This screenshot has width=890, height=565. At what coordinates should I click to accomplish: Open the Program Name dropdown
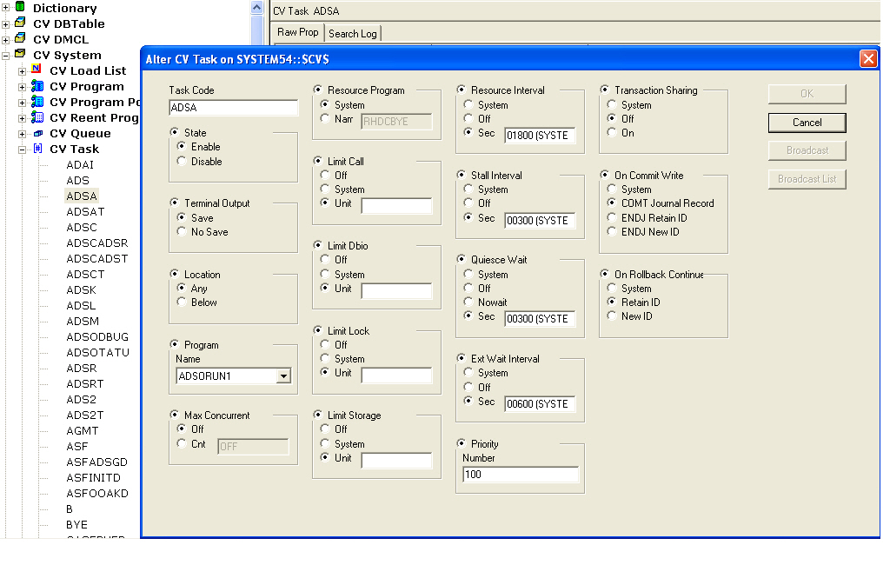[x=283, y=376]
